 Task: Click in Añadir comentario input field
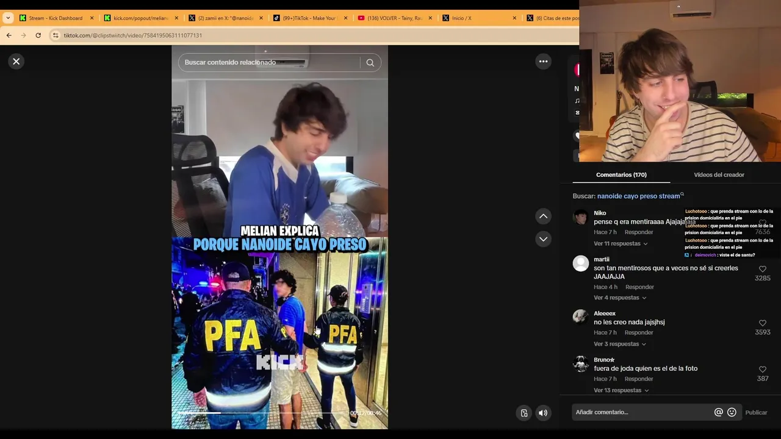(x=642, y=412)
